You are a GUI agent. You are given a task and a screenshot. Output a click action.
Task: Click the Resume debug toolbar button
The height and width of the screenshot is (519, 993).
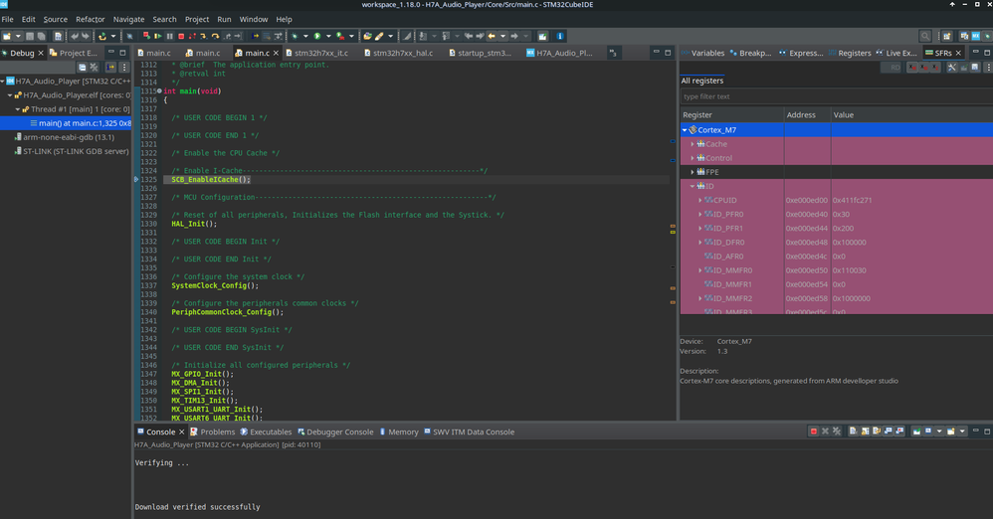coord(158,36)
